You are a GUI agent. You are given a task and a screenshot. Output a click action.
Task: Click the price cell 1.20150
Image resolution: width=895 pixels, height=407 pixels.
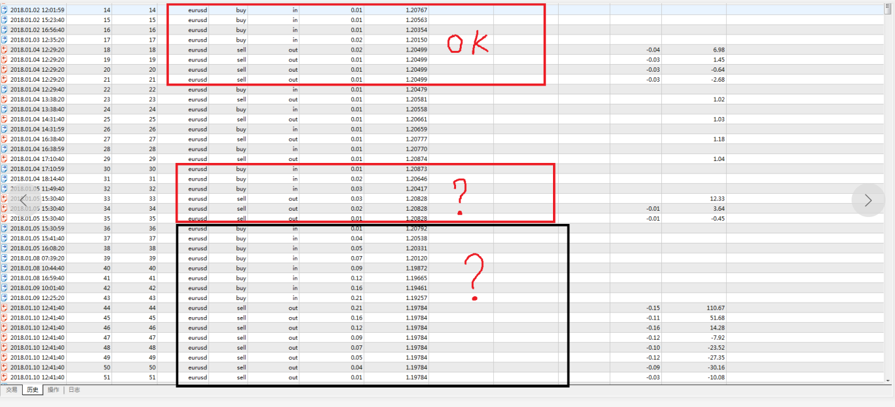click(x=416, y=40)
